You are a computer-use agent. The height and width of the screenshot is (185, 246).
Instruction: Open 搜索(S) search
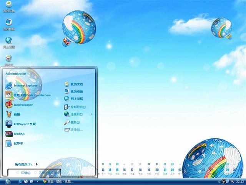72,122
